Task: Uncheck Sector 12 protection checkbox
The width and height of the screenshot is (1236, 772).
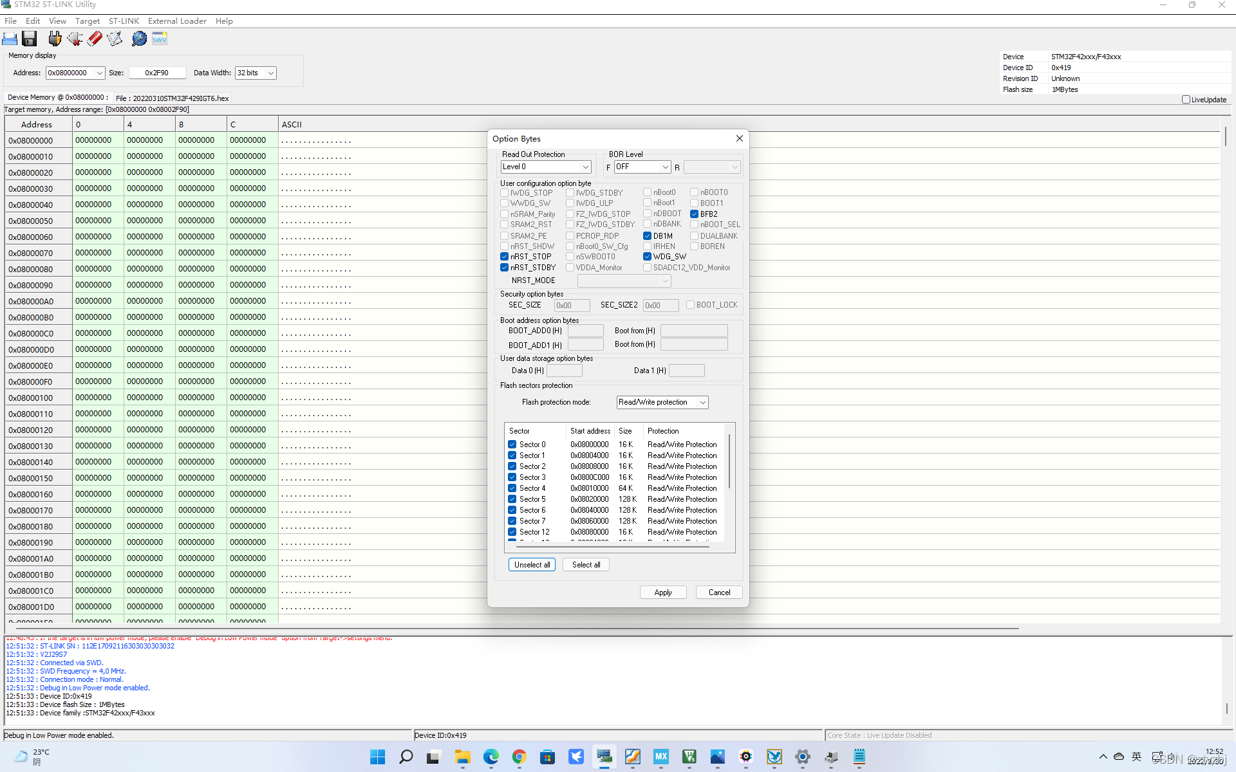Action: [x=512, y=532]
